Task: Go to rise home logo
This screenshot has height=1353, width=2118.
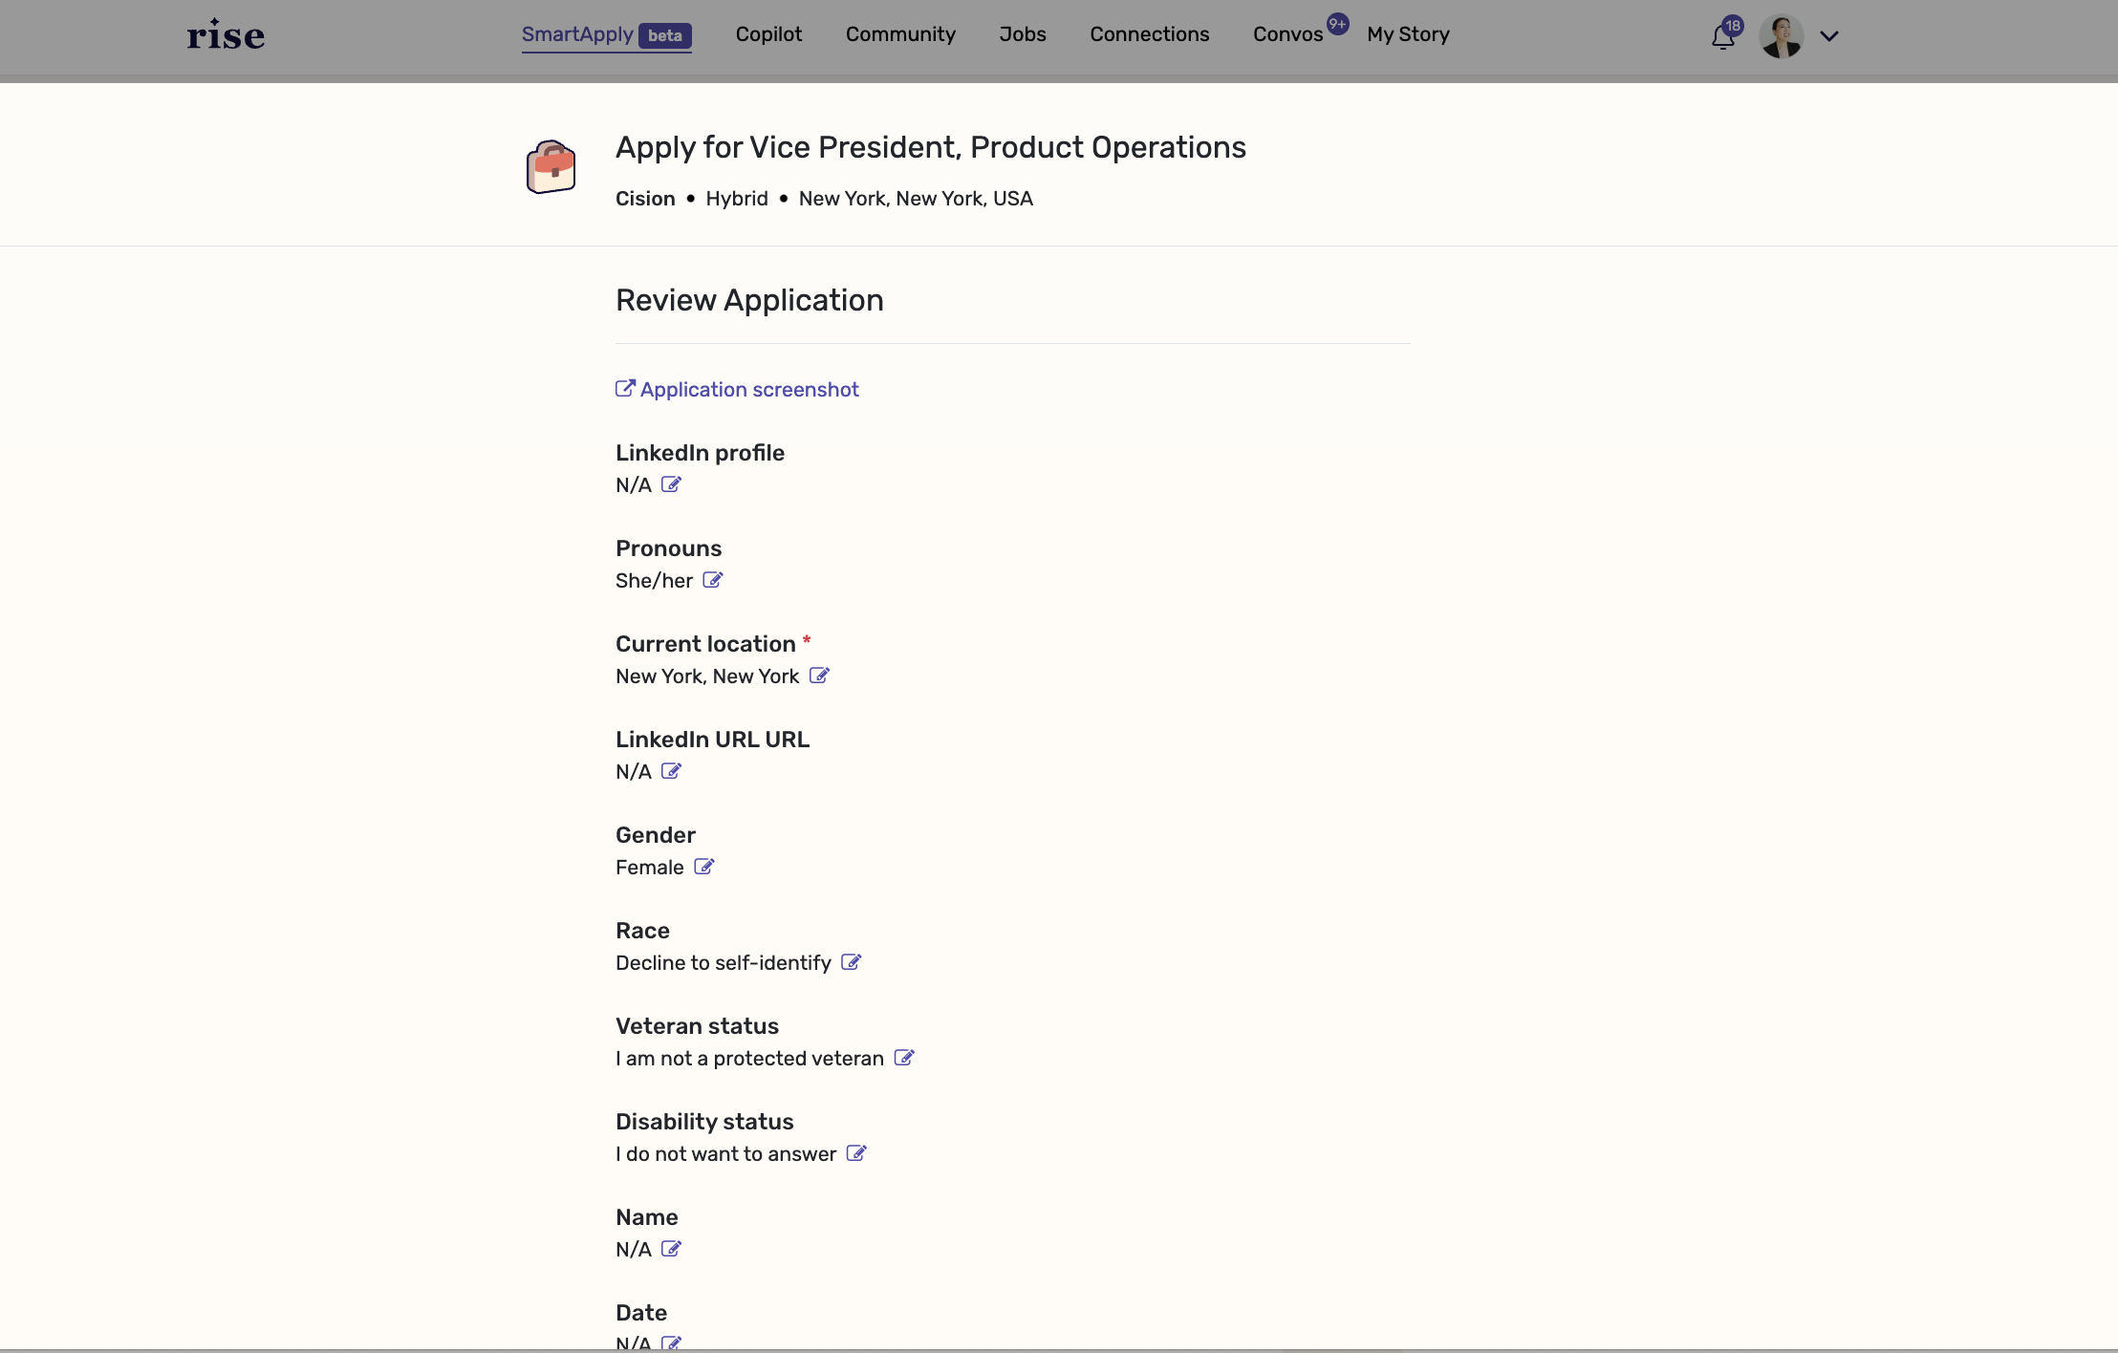Action: point(226,34)
